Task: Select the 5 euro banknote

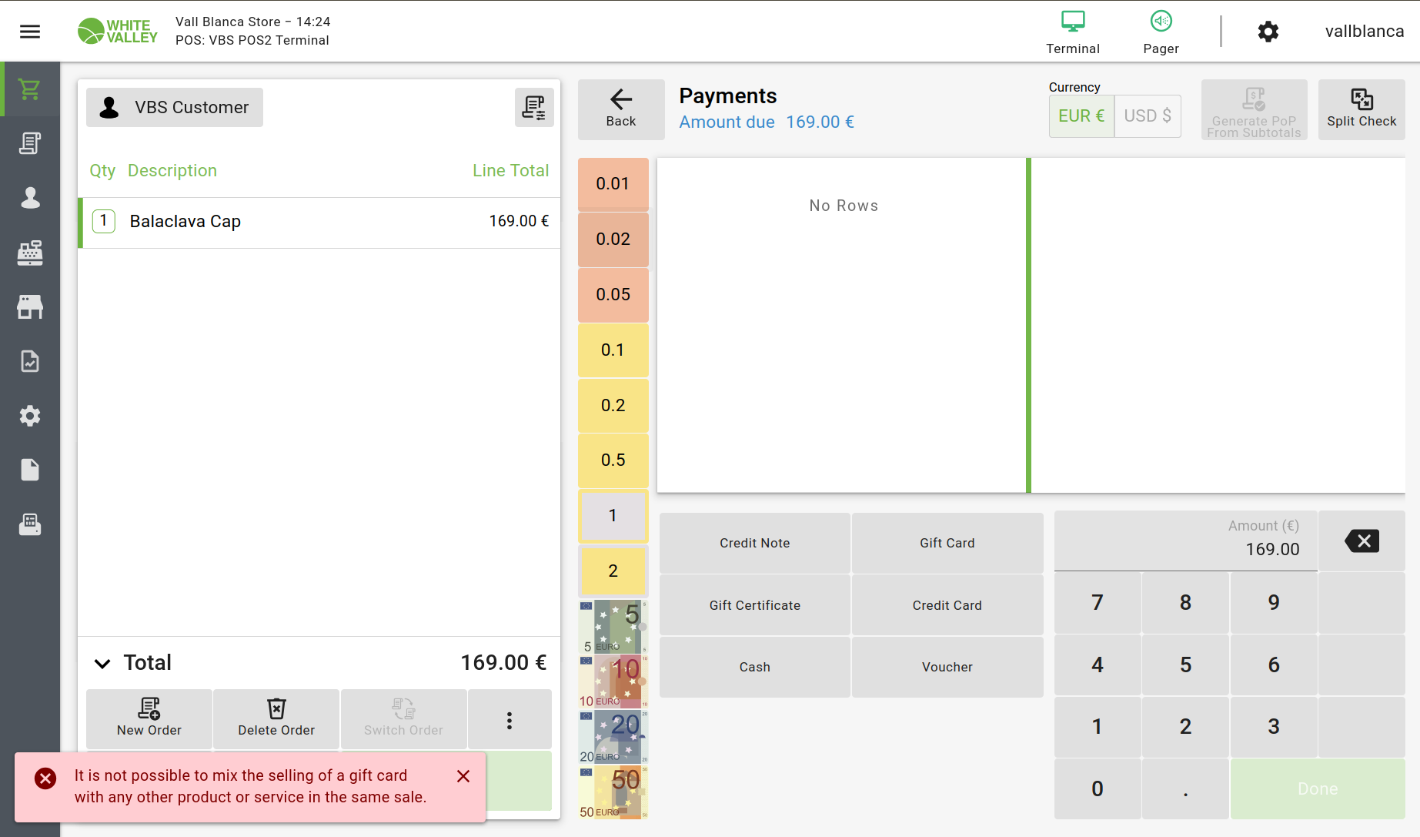Action: [x=613, y=627]
